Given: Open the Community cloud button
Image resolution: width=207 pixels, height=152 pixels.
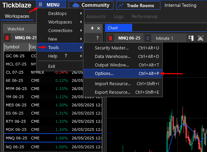Looking at the screenshot, I should (x=91, y=5).
